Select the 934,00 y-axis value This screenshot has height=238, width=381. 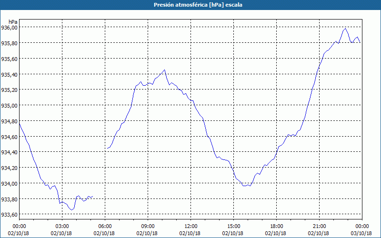pyautogui.click(x=10, y=183)
